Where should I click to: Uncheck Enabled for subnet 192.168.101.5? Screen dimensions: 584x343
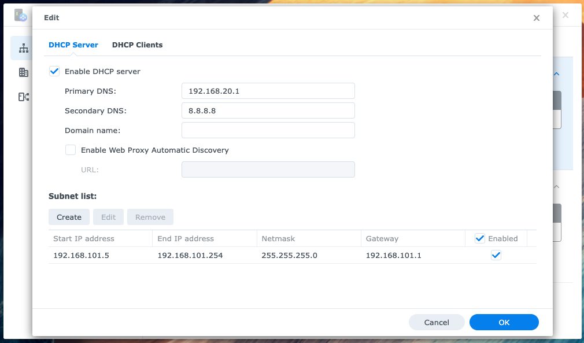tap(496, 255)
